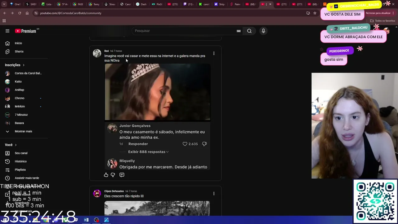This screenshot has width=398, height=224.
Task: Click the "Eles crescem tão rápido" post text
Action: pos(124,196)
